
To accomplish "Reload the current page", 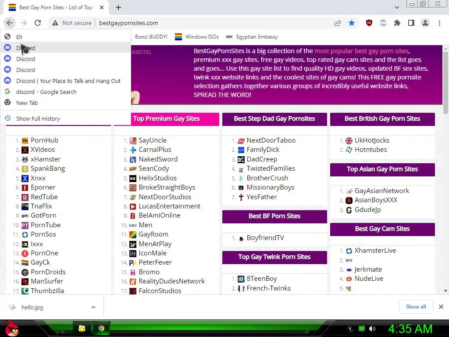I will pos(38,23).
